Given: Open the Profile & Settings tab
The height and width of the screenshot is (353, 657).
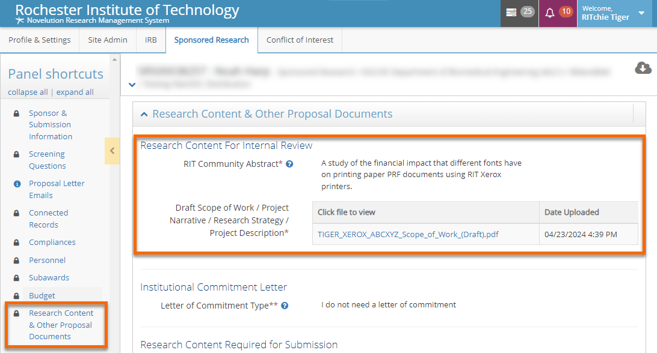Looking at the screenshot, I should (39, 40).
